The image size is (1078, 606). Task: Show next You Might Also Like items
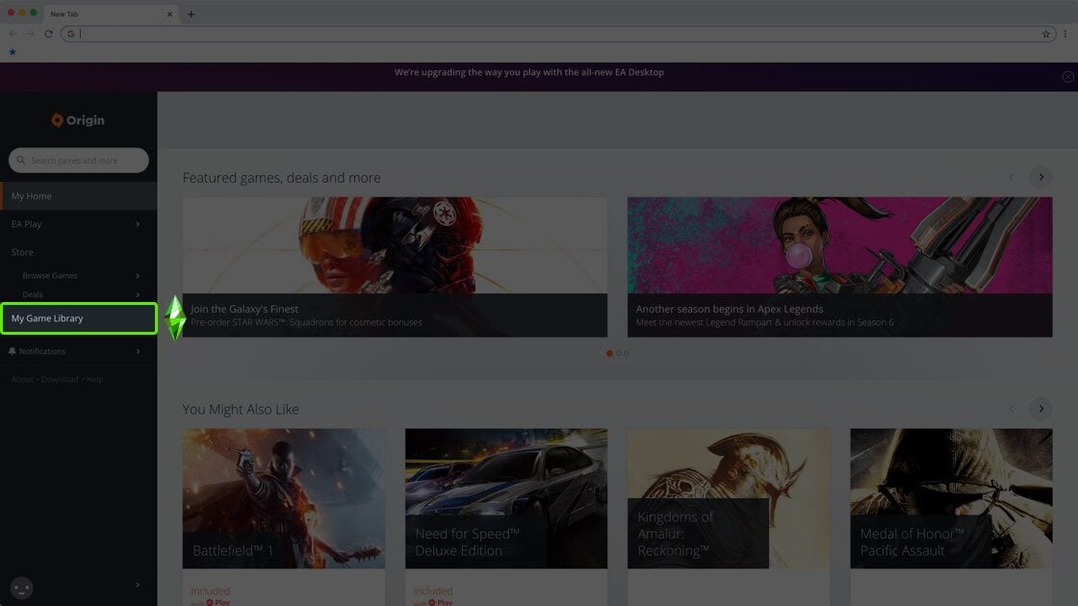click(x=1040, y=409)
